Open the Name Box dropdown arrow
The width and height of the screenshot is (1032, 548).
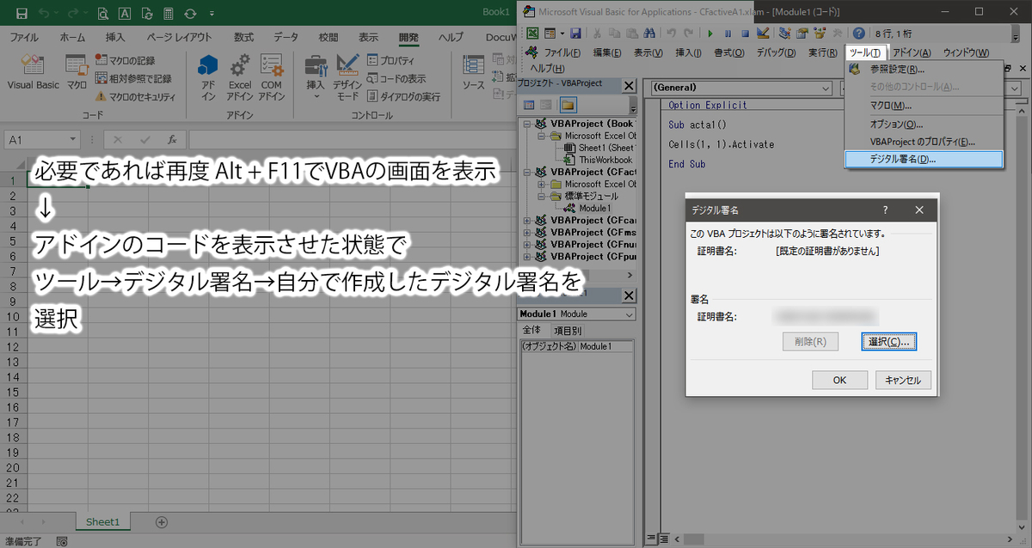73,139
